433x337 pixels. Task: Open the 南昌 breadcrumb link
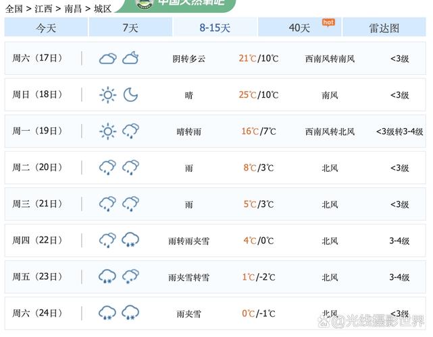73,9
